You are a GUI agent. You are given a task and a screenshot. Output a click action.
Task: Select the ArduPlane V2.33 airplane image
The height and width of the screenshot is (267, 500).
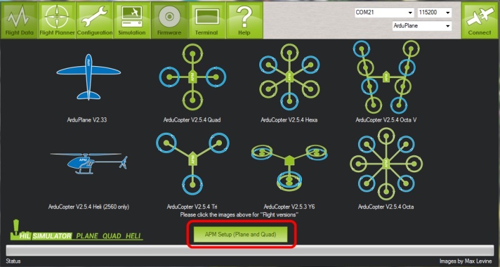[x=88, y=78]
